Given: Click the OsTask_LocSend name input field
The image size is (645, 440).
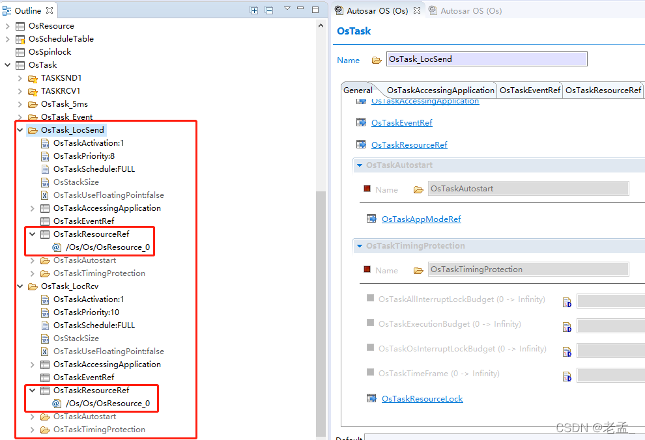Looking at the screenshot, I should (487, 59).
